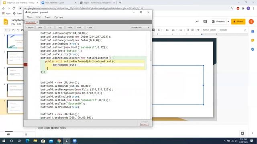Open the Options menu in BlueJ editor
The height and width of the screenshot is (144, 257).
[x=59, y=17]
